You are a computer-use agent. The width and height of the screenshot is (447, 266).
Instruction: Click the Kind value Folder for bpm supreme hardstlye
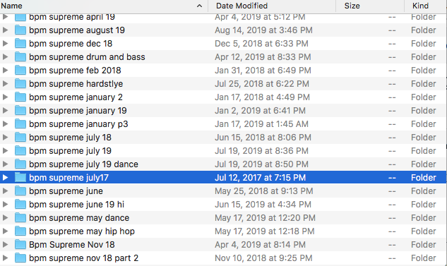424,84
